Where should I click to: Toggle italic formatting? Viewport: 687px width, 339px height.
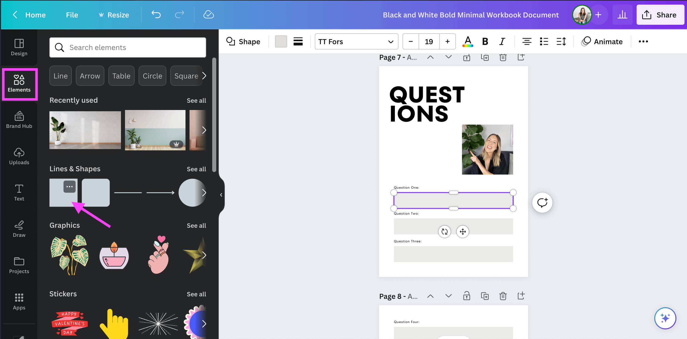[x=502, y=42]
